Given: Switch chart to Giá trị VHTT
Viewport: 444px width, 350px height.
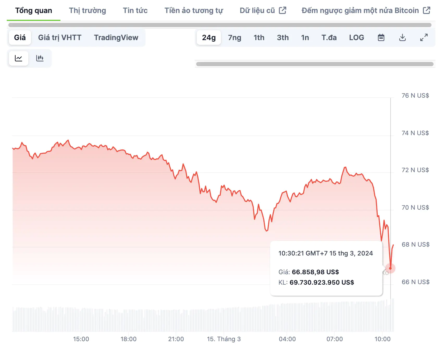Looking at the screenshot, I should click(60, 37).
